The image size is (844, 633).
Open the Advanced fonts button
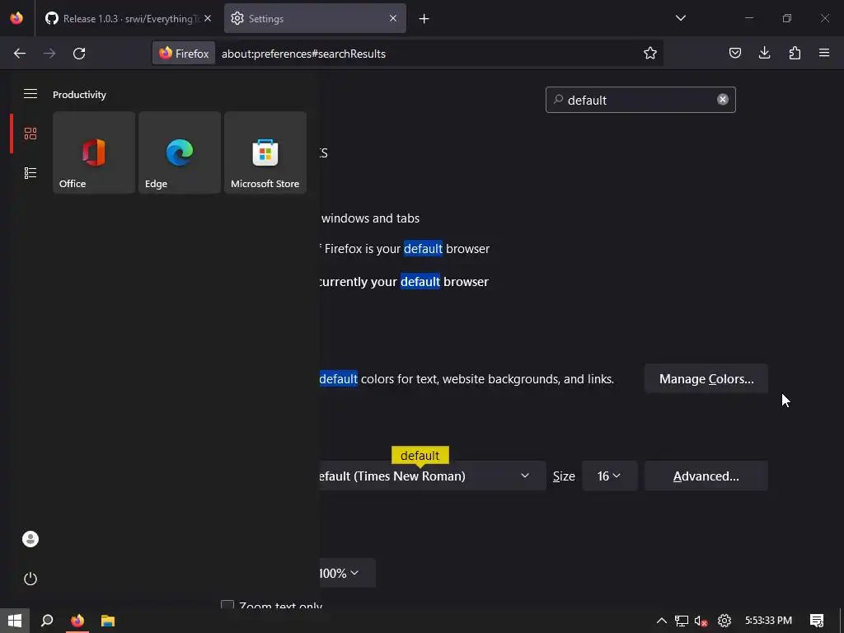706,476
